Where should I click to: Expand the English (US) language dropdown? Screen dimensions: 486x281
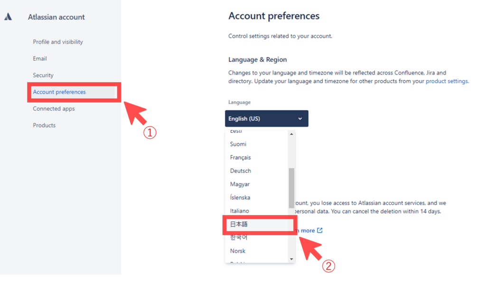click(266, 119)
